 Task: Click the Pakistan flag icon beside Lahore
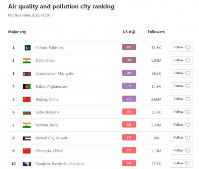pyautogui.click(x=27, y=48)
